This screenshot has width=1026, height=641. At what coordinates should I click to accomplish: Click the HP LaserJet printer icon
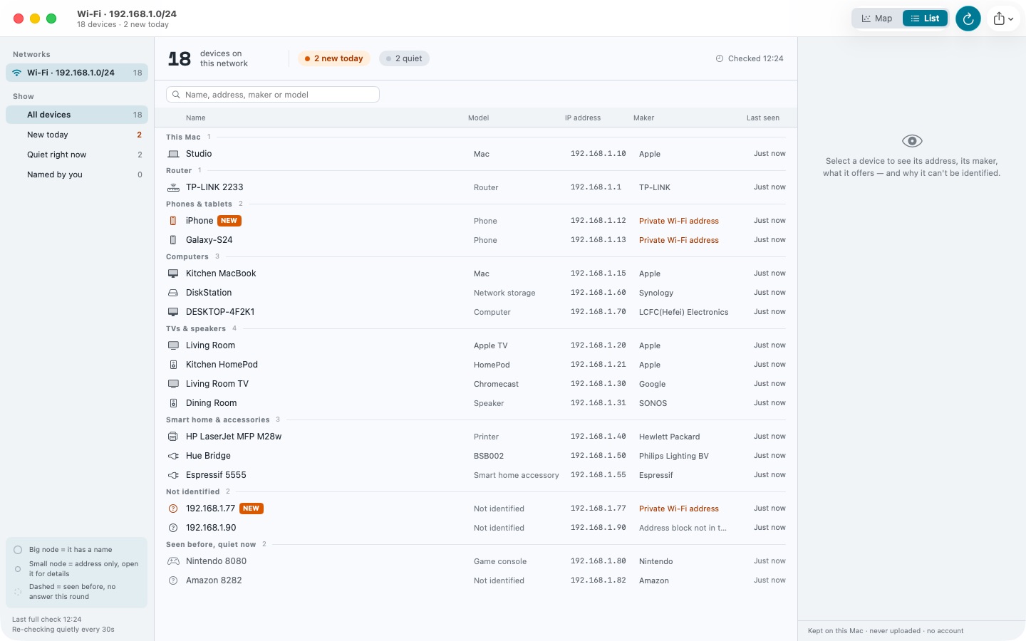[x=173, y=437]
